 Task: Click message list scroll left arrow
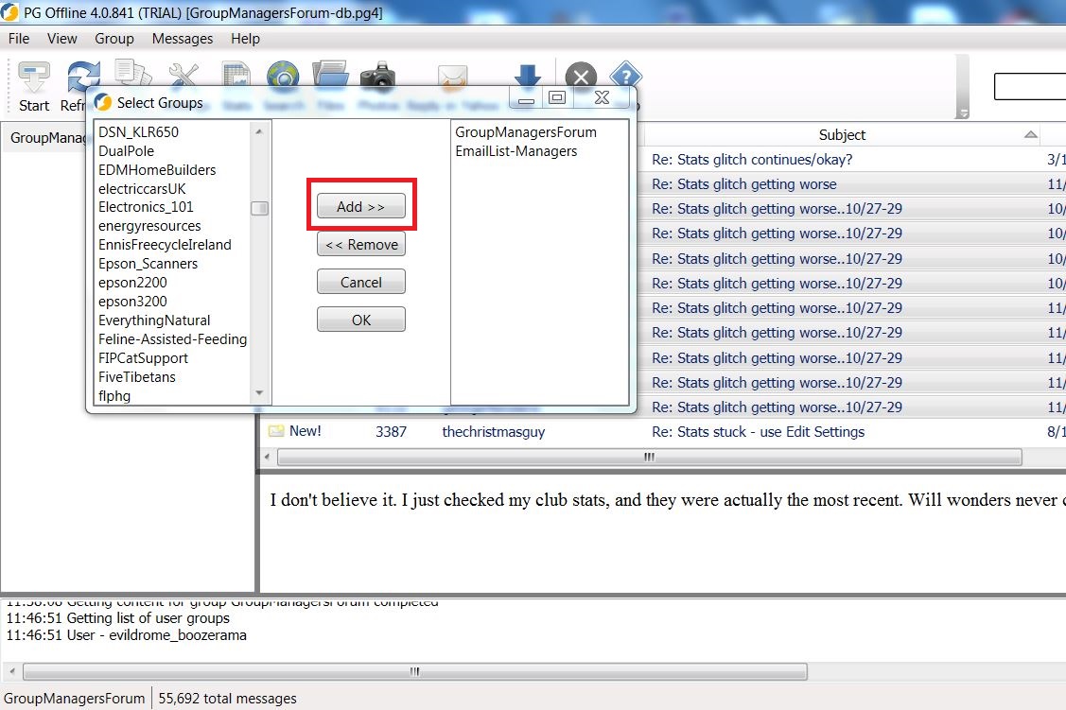(267, 458)
